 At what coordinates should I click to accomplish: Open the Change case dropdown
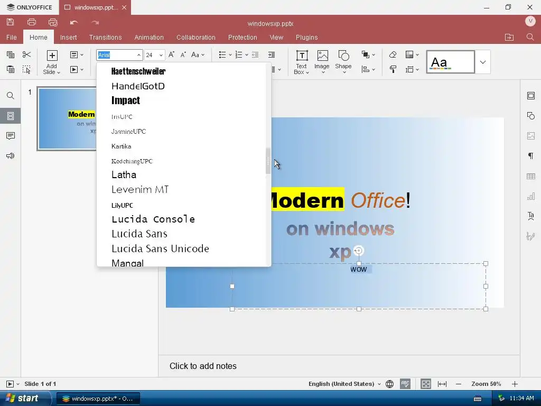(x=198, y=54)
